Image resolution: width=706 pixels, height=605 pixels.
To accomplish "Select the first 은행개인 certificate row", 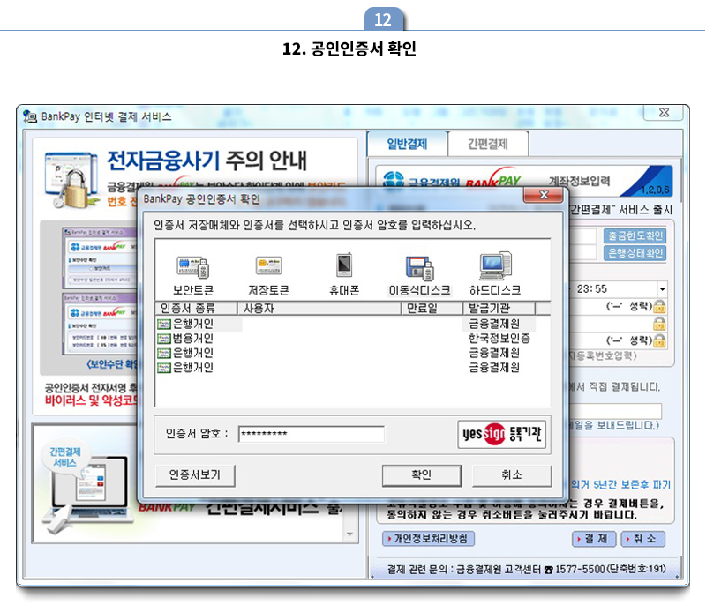I will point(346,324).
